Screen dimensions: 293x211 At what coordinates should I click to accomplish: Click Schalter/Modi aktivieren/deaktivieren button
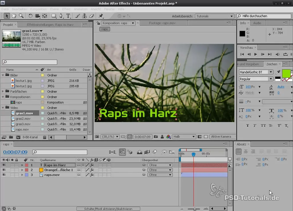108,209
